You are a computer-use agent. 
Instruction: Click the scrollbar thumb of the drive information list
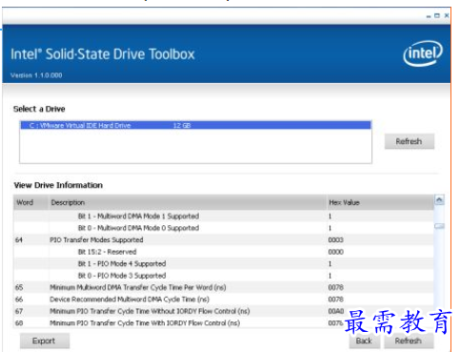pyautogui.click(x=439, y=226)
